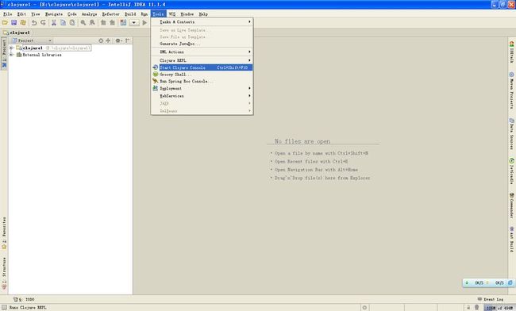Screen dimensions: 516x311
Task: Click the Save All toolbar icon
Action: (13, 23)
